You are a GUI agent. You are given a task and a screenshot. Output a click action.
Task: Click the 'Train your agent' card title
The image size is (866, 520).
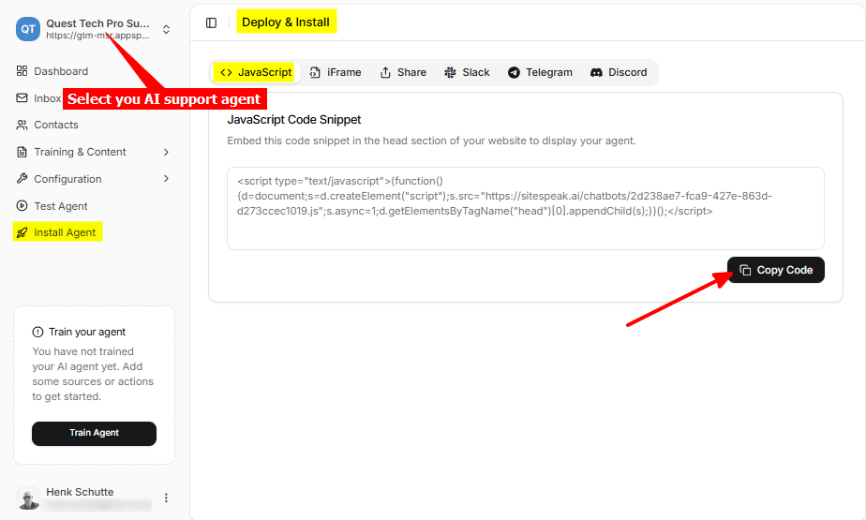[87, 332]
